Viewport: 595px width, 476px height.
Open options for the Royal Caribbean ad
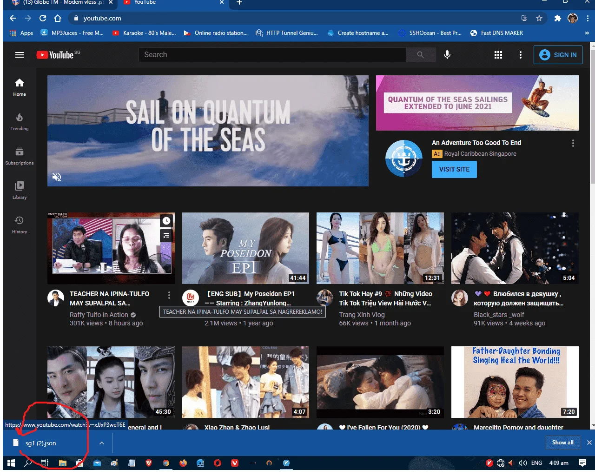573,143
